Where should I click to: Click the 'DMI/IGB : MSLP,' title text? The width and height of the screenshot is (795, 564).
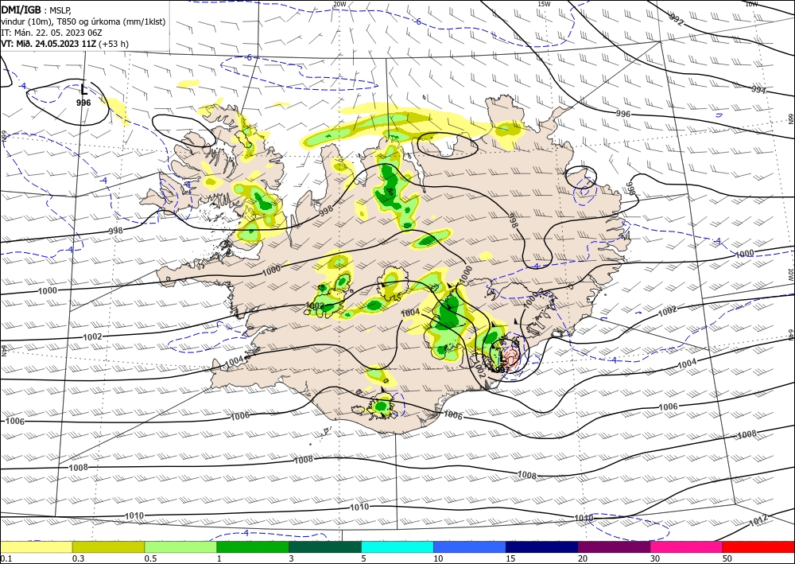point(36,10)
